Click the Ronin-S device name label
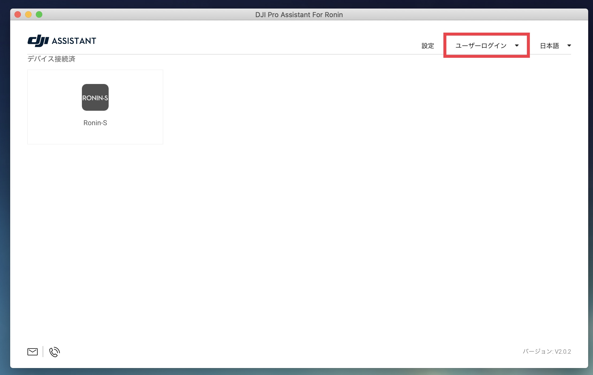This screenshot has width=593, height=375. click(95, 123)
